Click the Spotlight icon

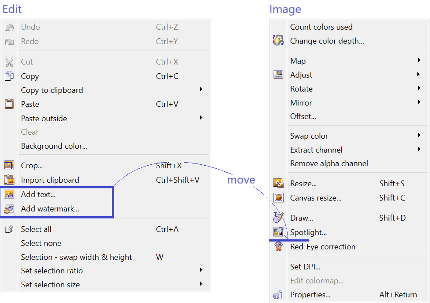pyautogui.click(x=278, y=232)
